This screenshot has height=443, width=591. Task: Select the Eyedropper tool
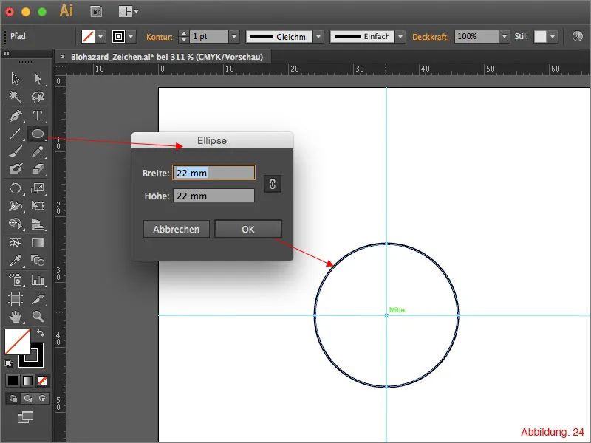coord(16,261)
